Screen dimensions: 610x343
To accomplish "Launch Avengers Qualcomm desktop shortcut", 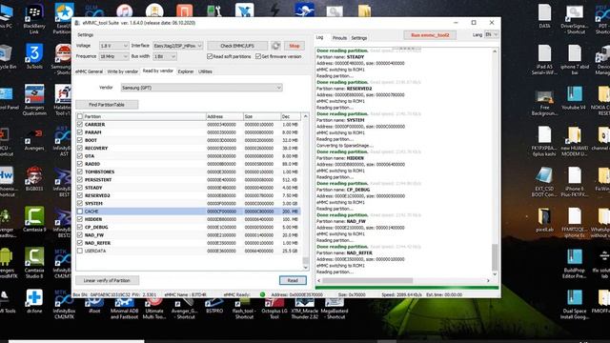I will [34, 100].
